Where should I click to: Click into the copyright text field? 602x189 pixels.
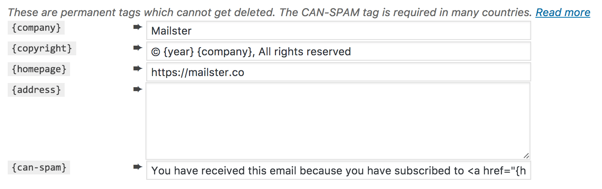[x=423, y=51]
